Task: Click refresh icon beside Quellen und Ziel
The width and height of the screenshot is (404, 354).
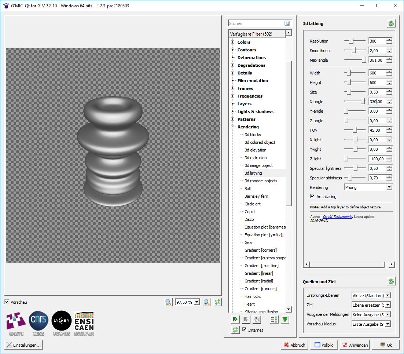Action: (x=391, y=281)
